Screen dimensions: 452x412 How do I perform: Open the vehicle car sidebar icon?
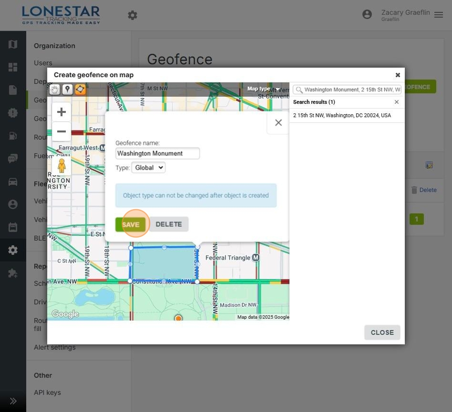point(13,181)
